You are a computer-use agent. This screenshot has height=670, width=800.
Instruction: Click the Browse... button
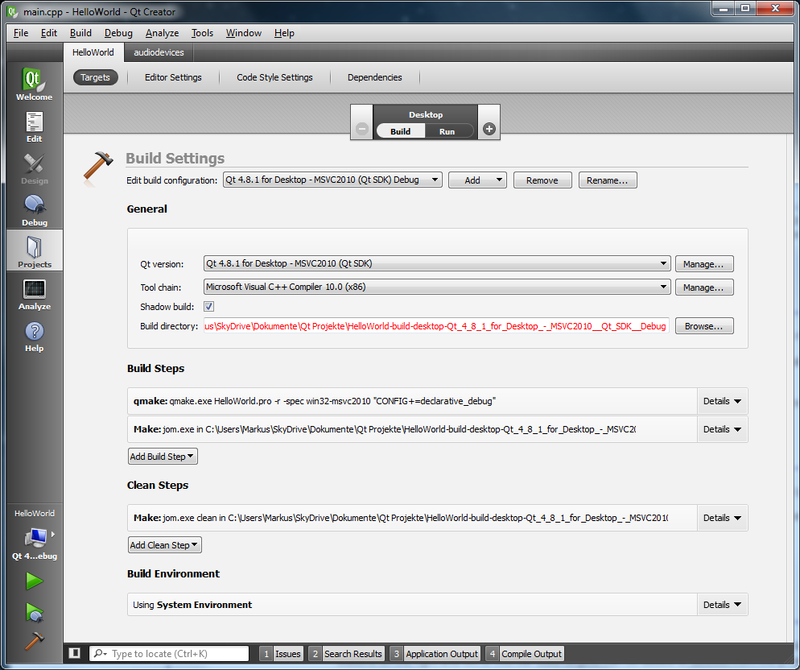click(704, 326)
